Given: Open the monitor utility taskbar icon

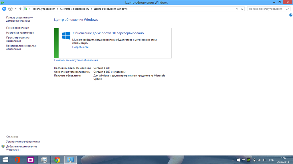Looking at the screenshot, I should (x=44, y=160).
